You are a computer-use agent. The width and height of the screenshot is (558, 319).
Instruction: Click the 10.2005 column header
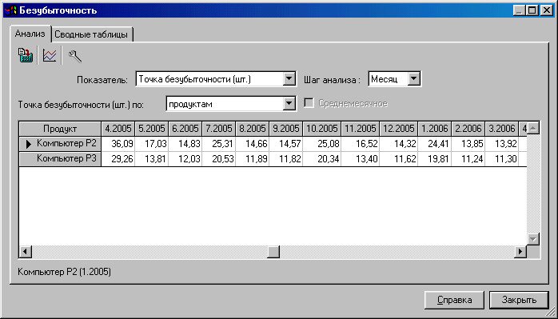[321, 129]
